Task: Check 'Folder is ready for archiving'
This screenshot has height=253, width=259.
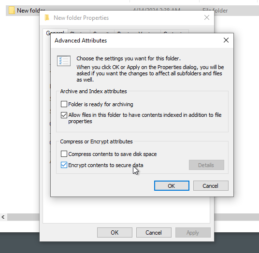Action: pyautogui.click(x=64, y=104)
